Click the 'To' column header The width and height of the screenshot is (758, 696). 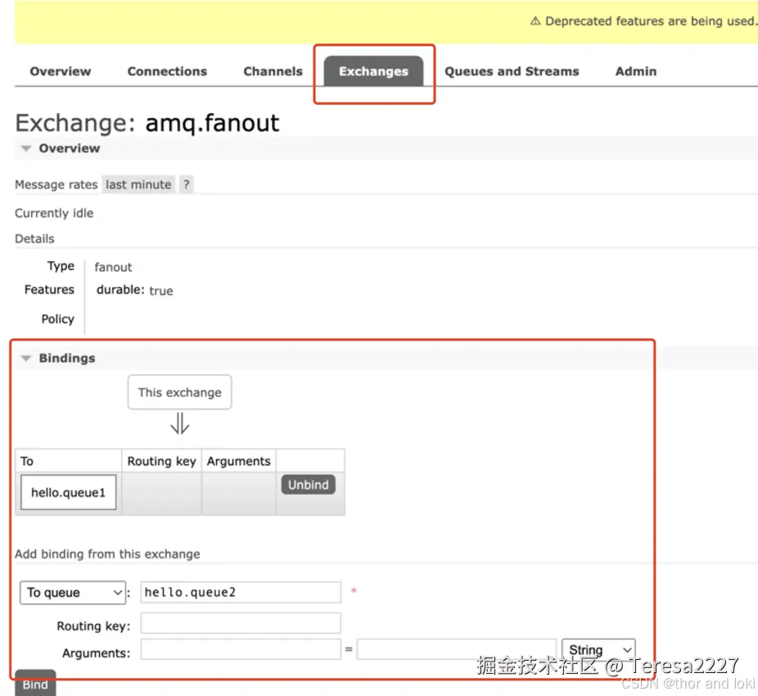[68, 461]
